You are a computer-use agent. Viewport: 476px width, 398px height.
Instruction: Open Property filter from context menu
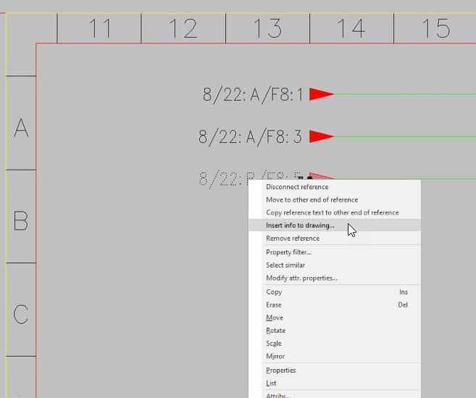(x=288, y=252)
